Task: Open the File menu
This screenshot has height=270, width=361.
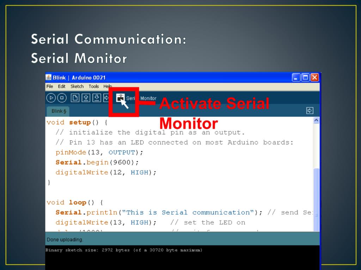Action: [50, 86]
